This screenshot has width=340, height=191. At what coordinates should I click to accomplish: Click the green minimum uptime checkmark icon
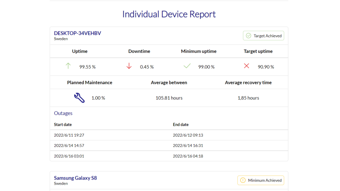click(x=187, y=66)
